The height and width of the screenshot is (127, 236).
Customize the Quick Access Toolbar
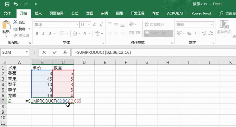point(36,4)
